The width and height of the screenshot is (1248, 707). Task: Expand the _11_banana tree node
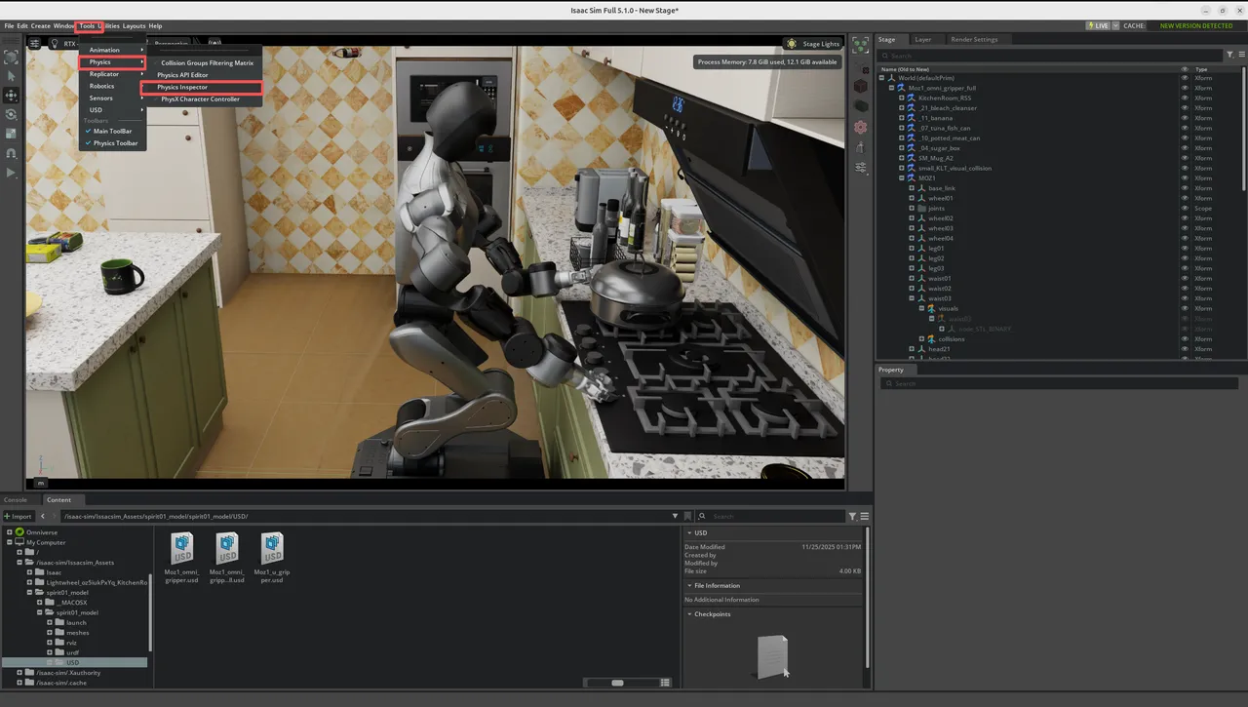[x=902, y=118]
